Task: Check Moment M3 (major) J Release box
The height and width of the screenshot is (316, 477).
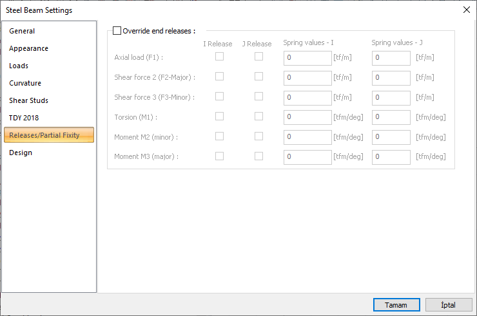Action: coord(258,156)
